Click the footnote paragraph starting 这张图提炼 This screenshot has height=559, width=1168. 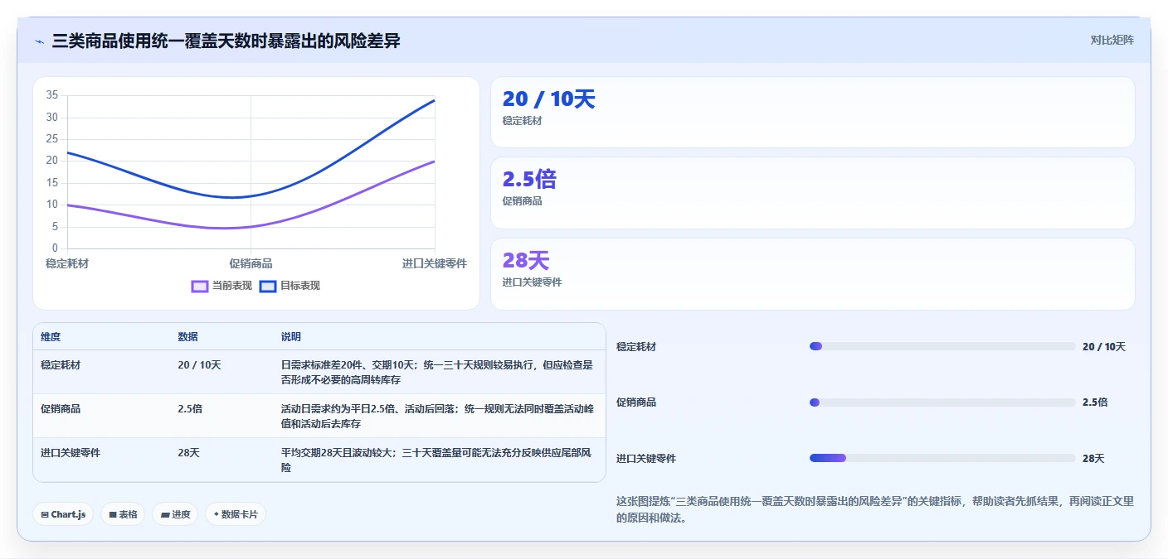[875, 509]
